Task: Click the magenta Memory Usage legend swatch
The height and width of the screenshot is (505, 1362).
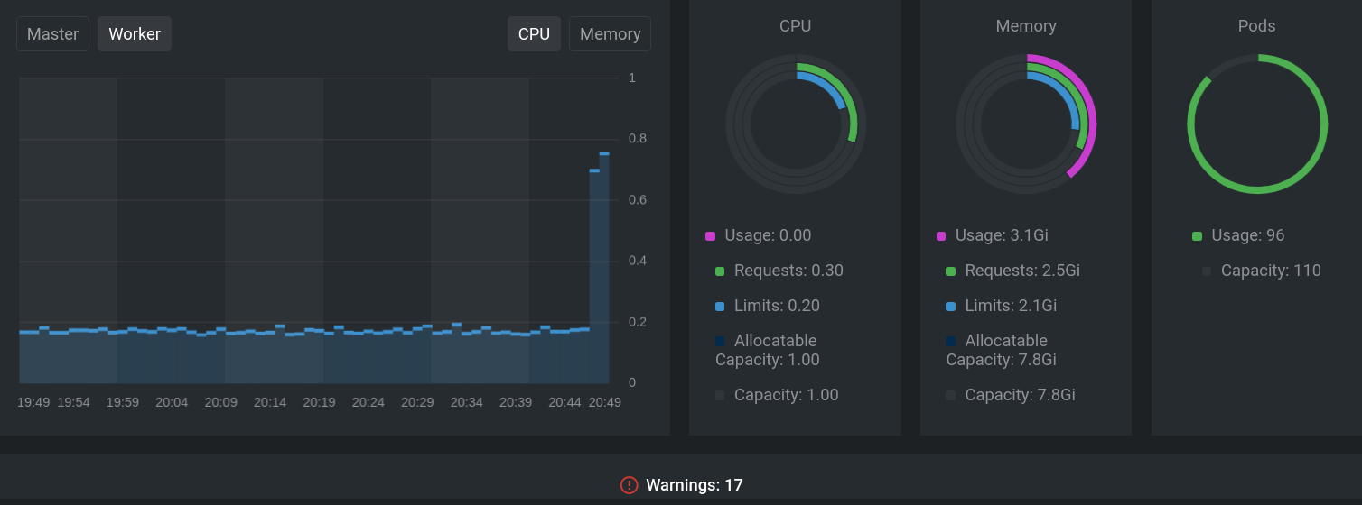Action: (x=941, y=236)
